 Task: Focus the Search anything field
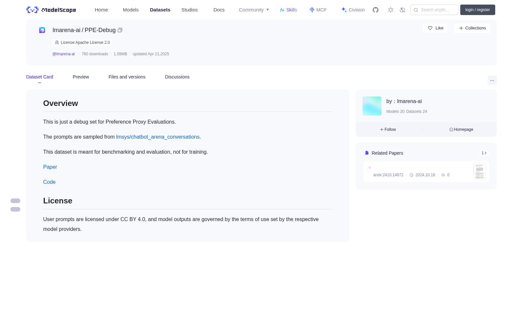point(434,10)
